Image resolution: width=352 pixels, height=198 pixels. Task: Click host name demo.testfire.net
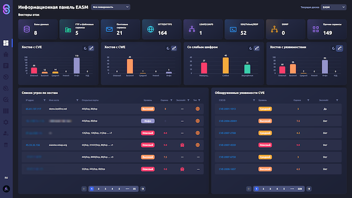coord(58,109)
